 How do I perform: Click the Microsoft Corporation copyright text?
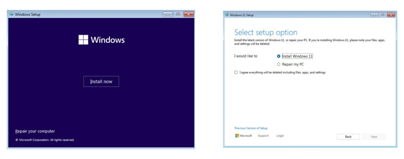[45, 140]
